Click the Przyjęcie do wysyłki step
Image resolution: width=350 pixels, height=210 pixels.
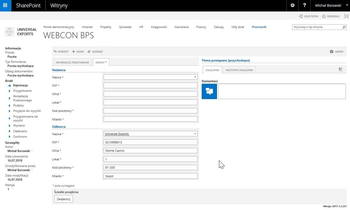pos(27,111)
